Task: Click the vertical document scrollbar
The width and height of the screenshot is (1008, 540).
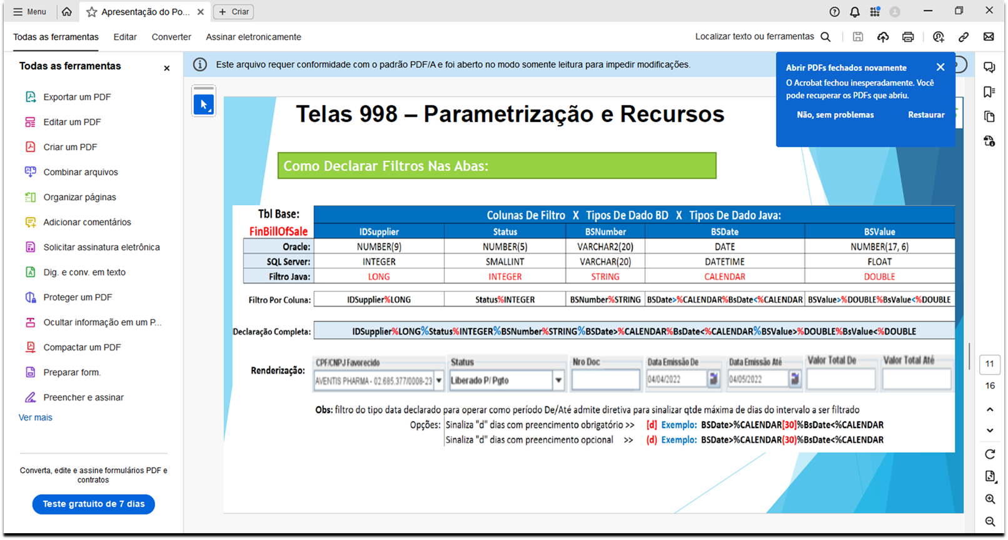Action: coord(969,356)
